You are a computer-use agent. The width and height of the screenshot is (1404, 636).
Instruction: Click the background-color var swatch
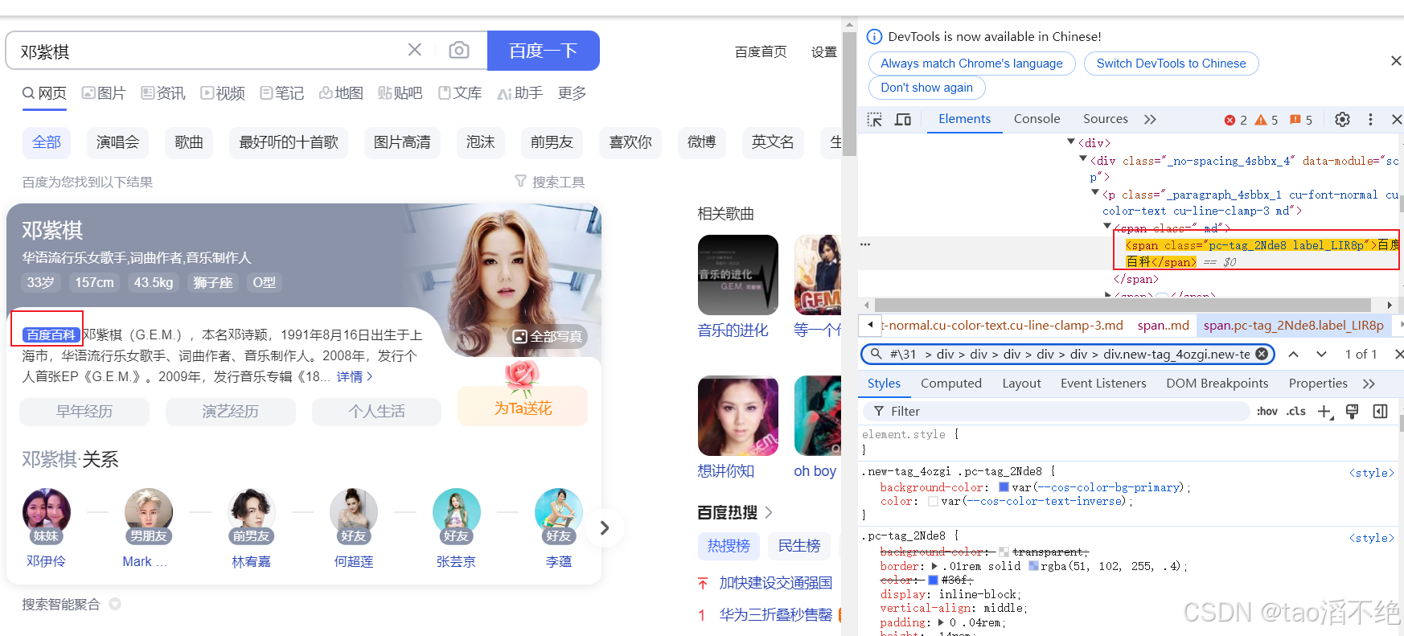pyautogui.click(x=1004, y=487)
